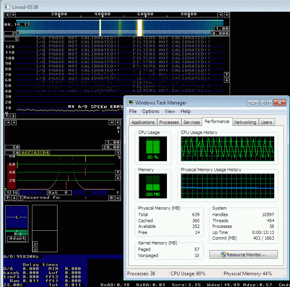
Task: Click the down arrow right of the baseband graph
Action: point(117,178)
